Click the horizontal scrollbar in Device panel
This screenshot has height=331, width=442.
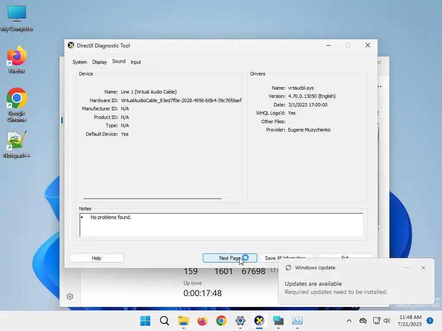tap(152, 198)
